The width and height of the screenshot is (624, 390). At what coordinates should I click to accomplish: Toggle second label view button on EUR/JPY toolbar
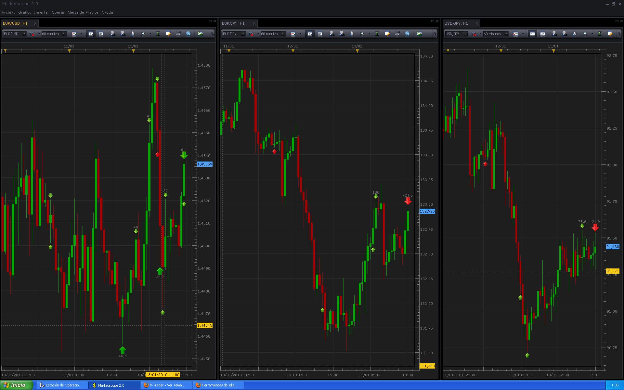pyautogui.click(x=320, y=34)
